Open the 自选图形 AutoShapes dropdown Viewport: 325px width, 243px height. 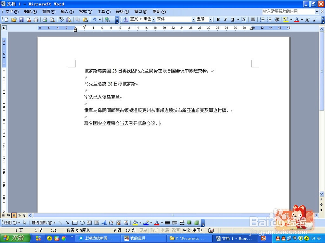[44, 223]
